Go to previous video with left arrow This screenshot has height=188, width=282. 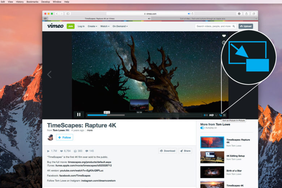pos(50,75)
